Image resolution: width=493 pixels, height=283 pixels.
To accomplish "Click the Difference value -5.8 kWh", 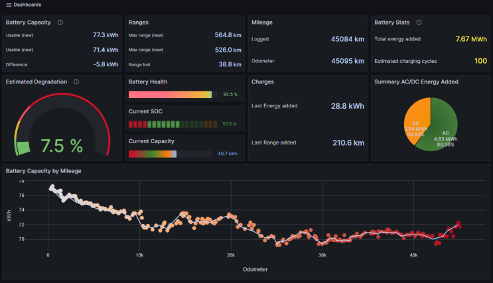I will point(106,64).
